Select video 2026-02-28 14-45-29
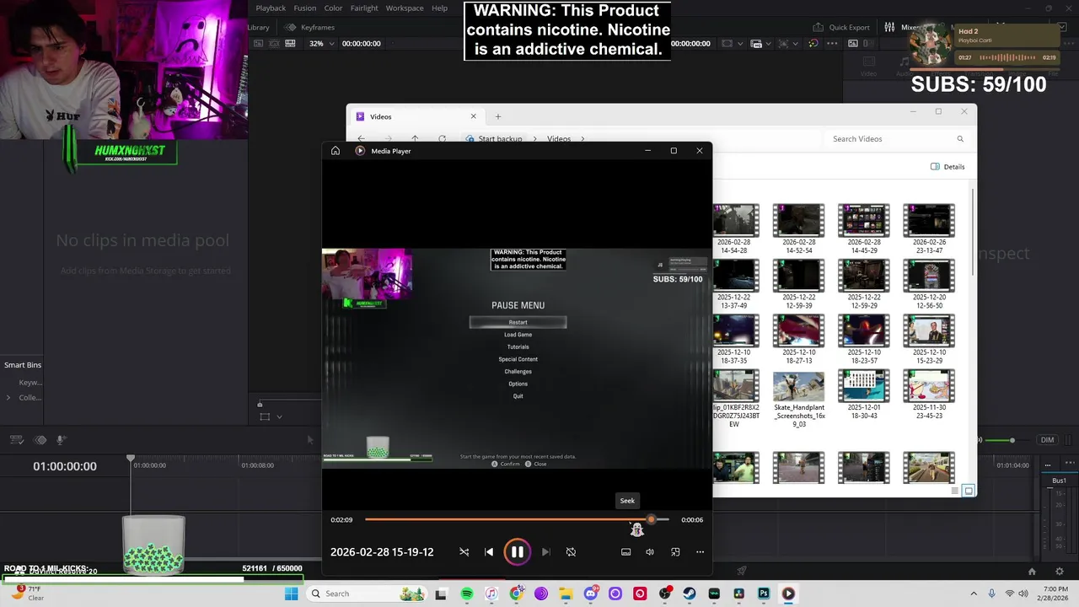Screen dimensions: 1079x607 863,229
